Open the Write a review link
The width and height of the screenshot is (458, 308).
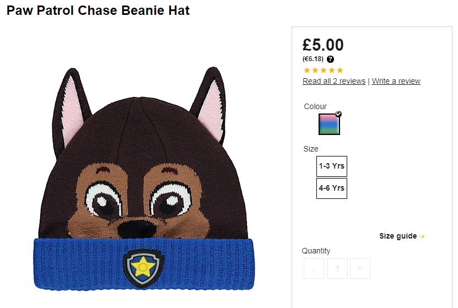[396, 81]
